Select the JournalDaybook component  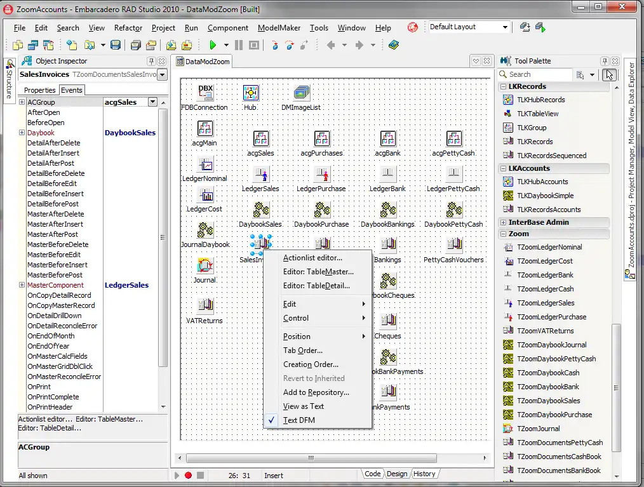205,230
